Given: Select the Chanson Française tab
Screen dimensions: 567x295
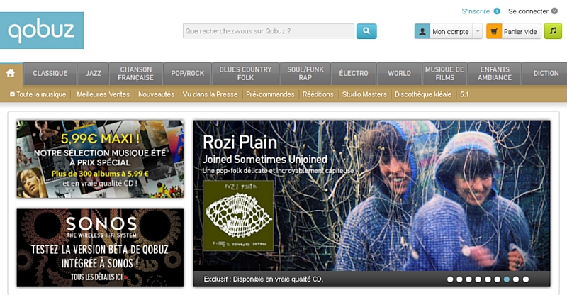Looking at the screenshot, I should coord(135,74).
